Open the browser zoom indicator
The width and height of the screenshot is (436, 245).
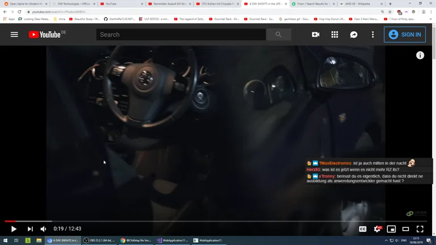pyautogui.click(x=382, y=12)
